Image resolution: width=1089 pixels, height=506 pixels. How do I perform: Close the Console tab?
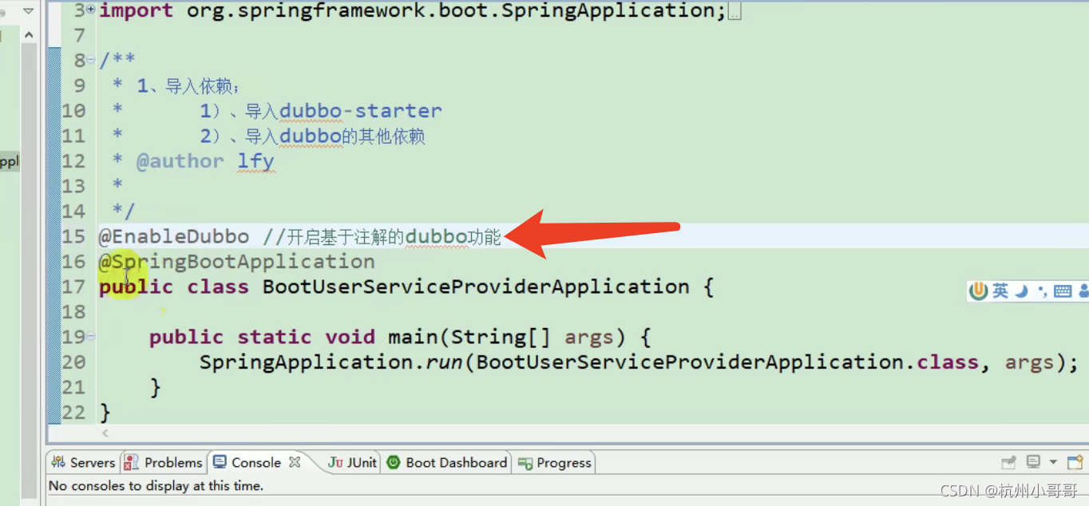[x=295, y=461]
